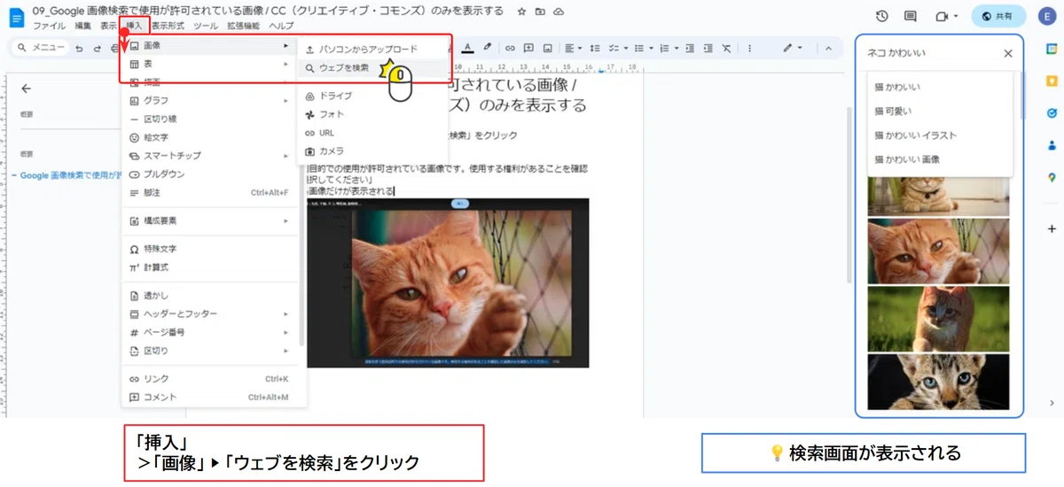This screenshot has width=1064, height=487.
Task: Open the line spacing tool
Action: [x=594, y=48]
